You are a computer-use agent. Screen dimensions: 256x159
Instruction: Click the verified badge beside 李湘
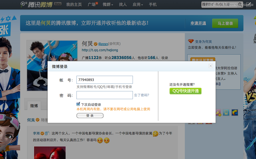(42, 133)
